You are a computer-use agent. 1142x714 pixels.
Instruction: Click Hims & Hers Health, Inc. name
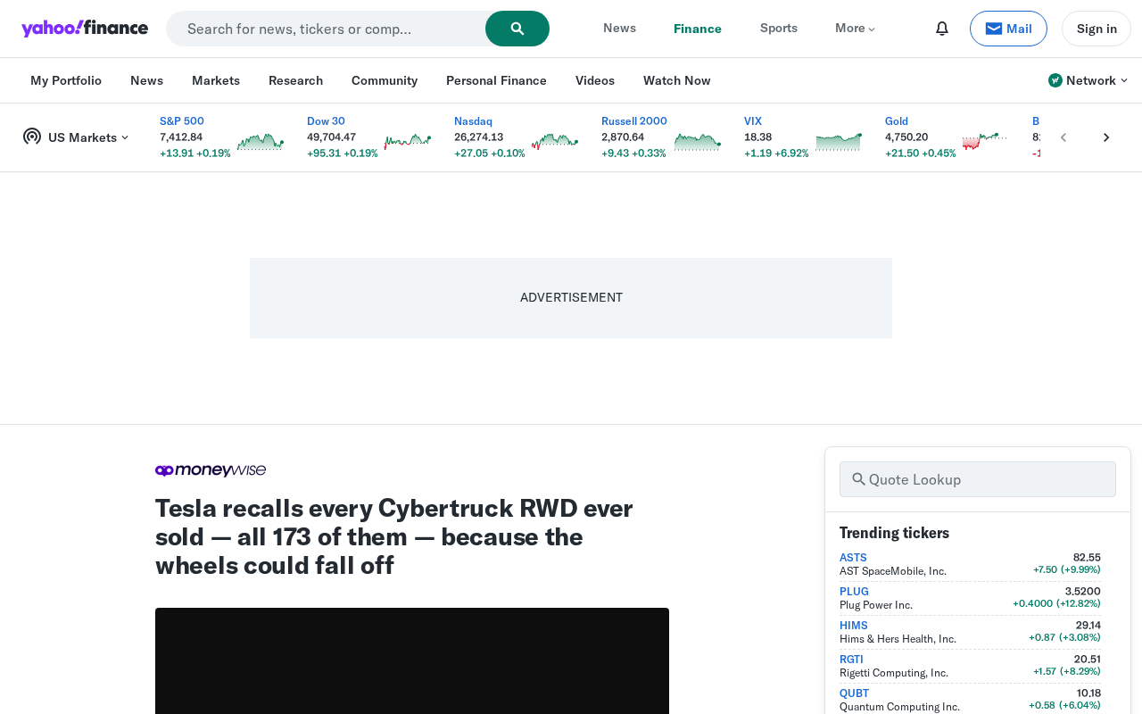point(898,639)
